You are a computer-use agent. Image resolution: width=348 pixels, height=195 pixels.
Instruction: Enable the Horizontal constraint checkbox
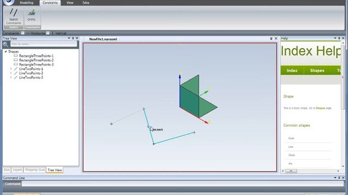point(23,33)
